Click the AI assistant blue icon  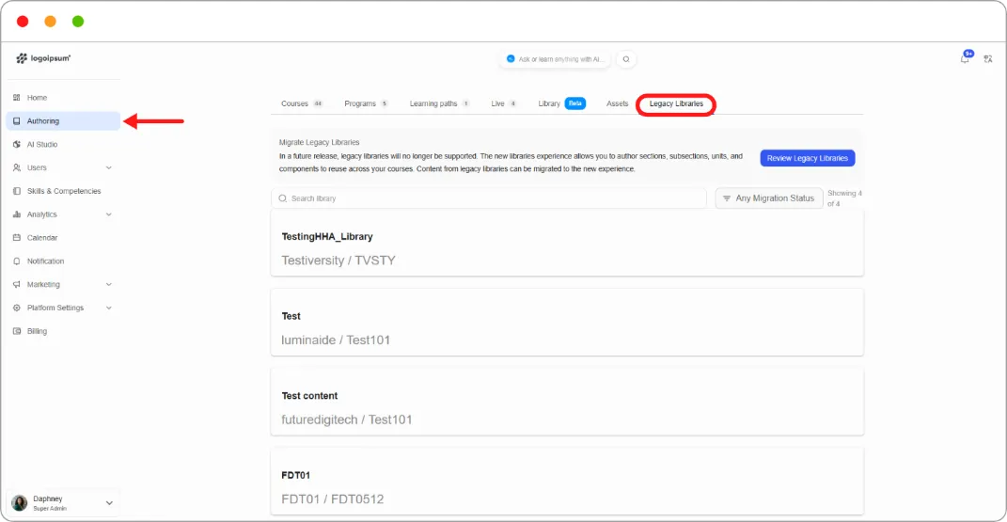511,59
